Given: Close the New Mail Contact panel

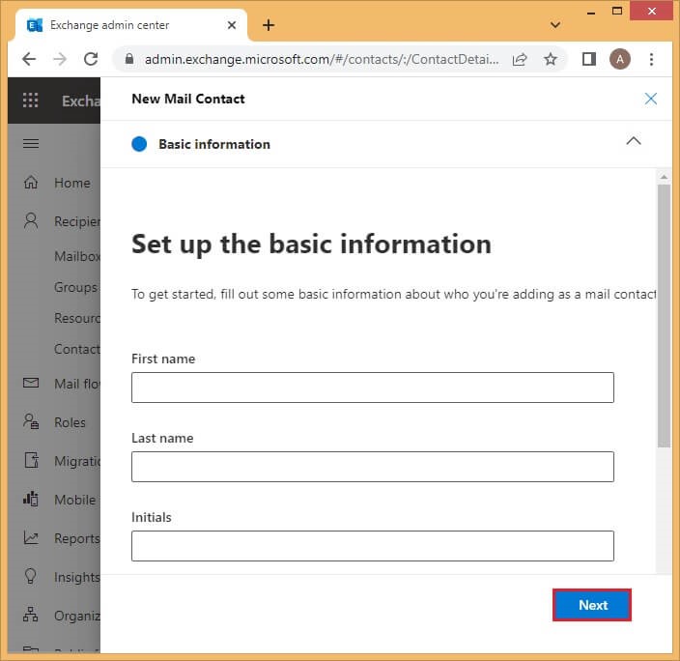Looking at the screenshot, I should point(650,99).
